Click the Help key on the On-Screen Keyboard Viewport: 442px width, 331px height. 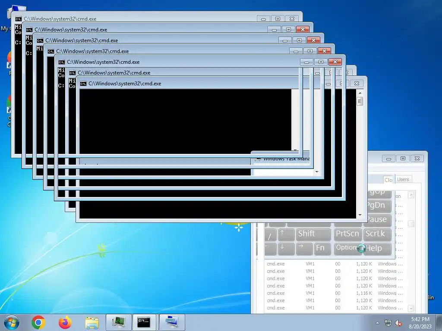(x=377, y=249)
